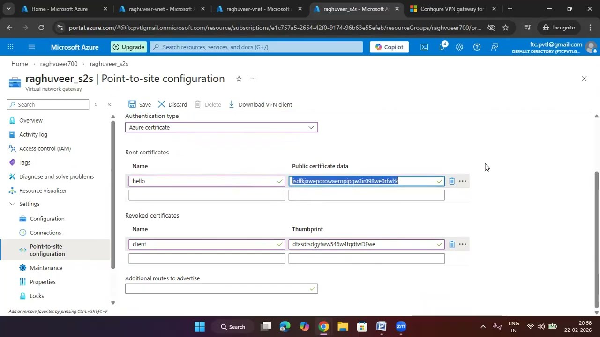
Task: Open the apps waffle launcher icon
Action: pyautogui.click(x=10, y=47)
